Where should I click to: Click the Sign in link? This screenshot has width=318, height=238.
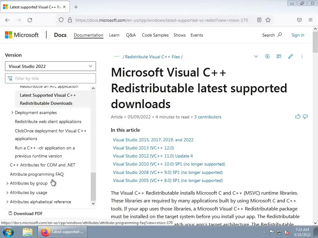coord(298,35)
